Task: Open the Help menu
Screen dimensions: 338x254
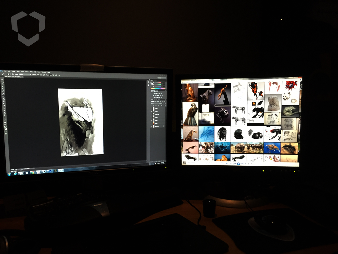Action: (49, 72)
